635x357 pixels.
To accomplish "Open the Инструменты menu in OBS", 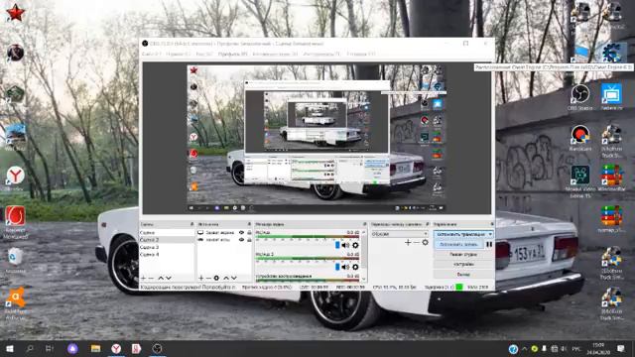I will [x=321, y=54].
